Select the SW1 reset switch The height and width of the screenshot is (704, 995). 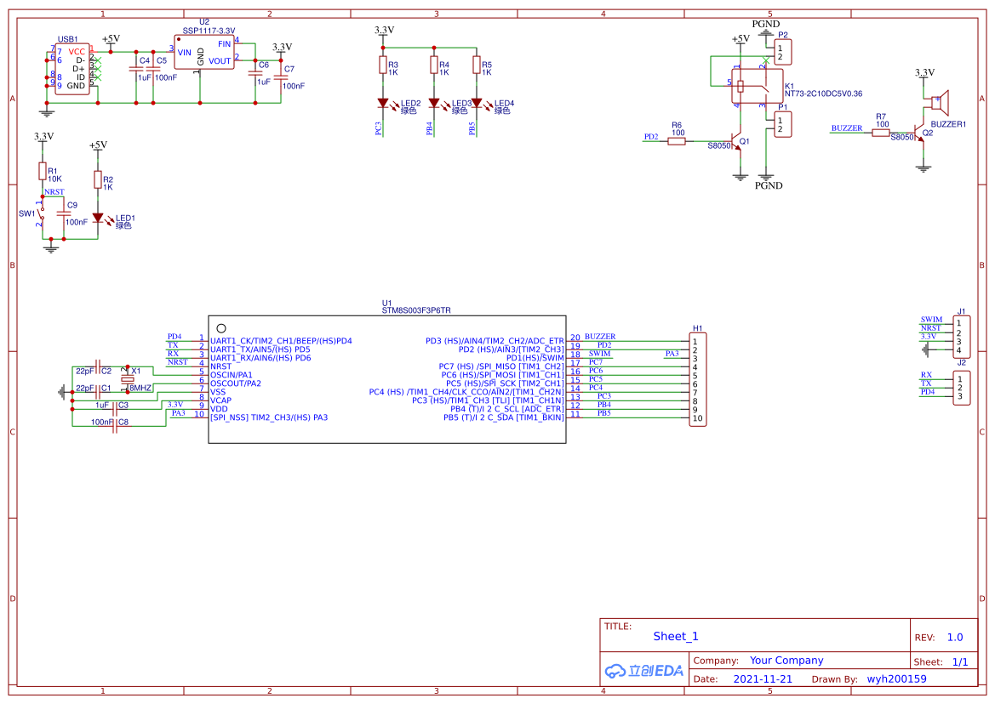click(x=41, y=213)
